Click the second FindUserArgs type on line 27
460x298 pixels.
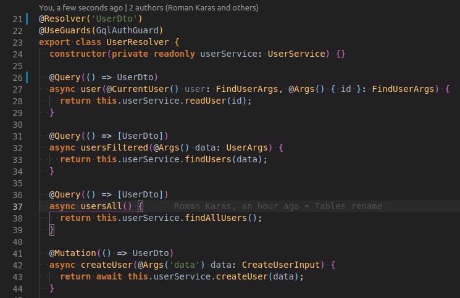pyautogui.click(x=403, y=89)
